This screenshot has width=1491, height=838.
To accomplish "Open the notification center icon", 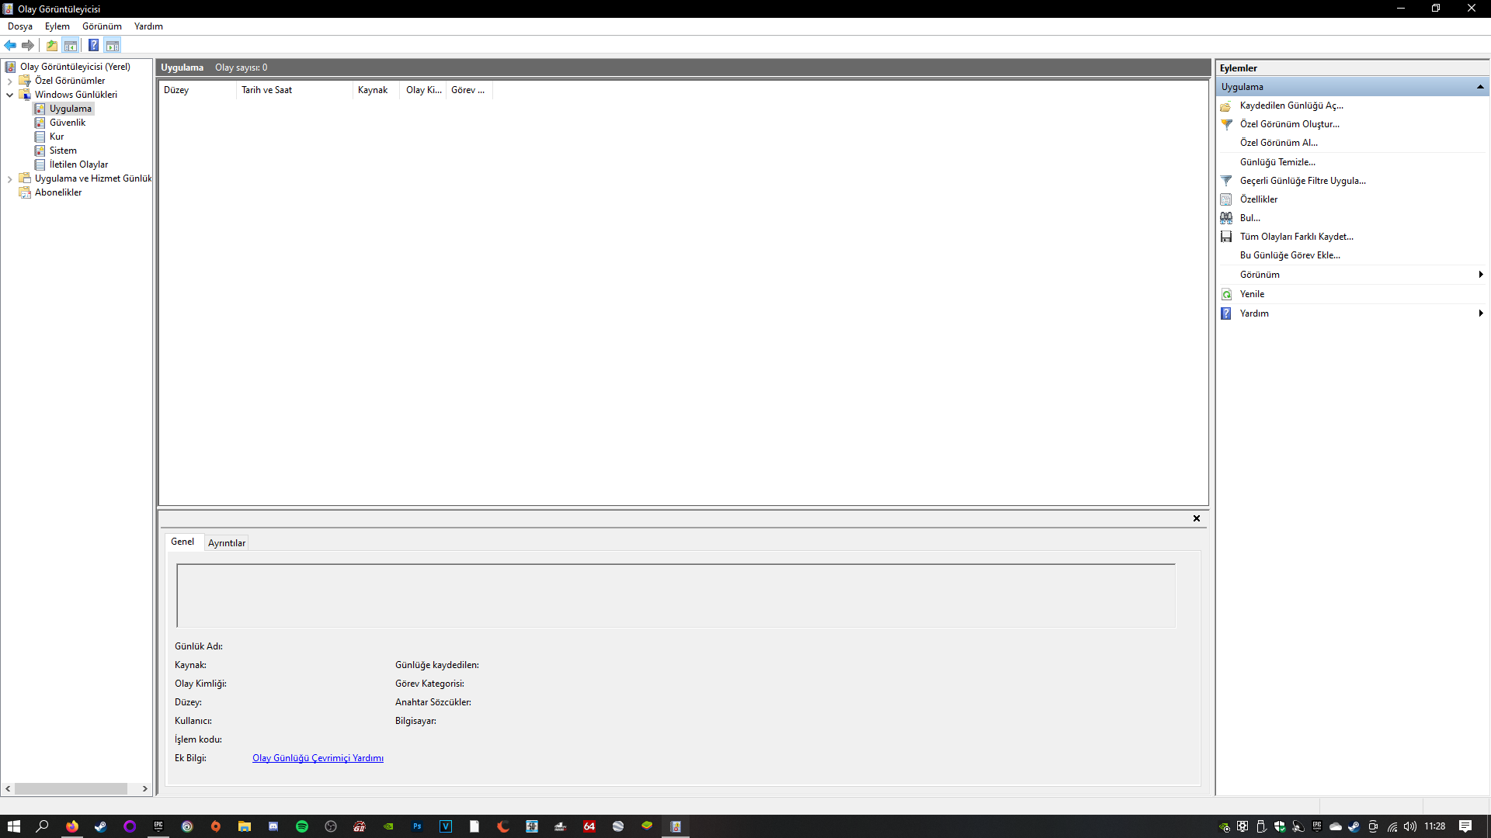I will [x=1465, y=826].
